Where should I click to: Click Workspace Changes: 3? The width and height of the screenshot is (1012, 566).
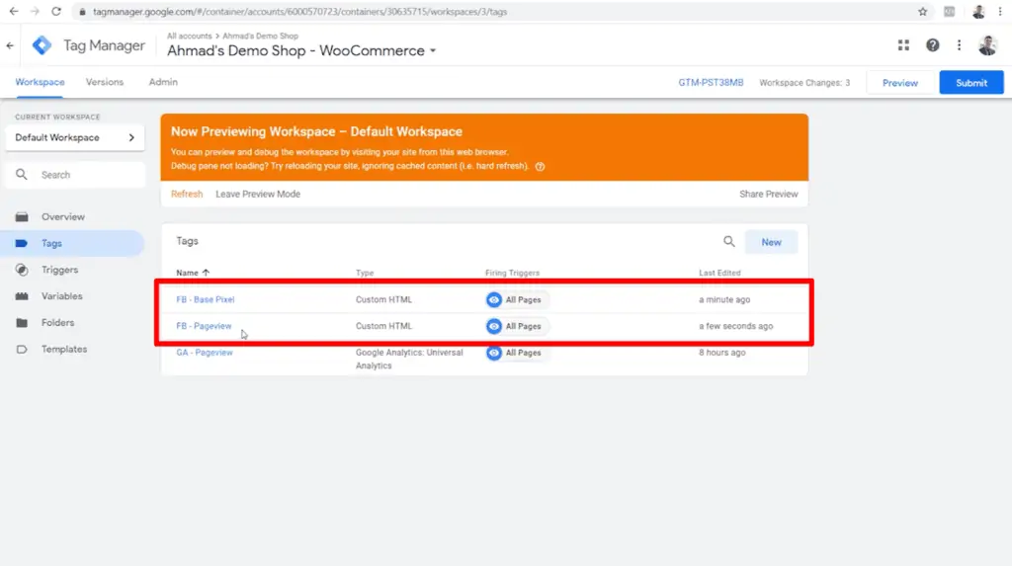pyautogui.click(x=804, y=83)
